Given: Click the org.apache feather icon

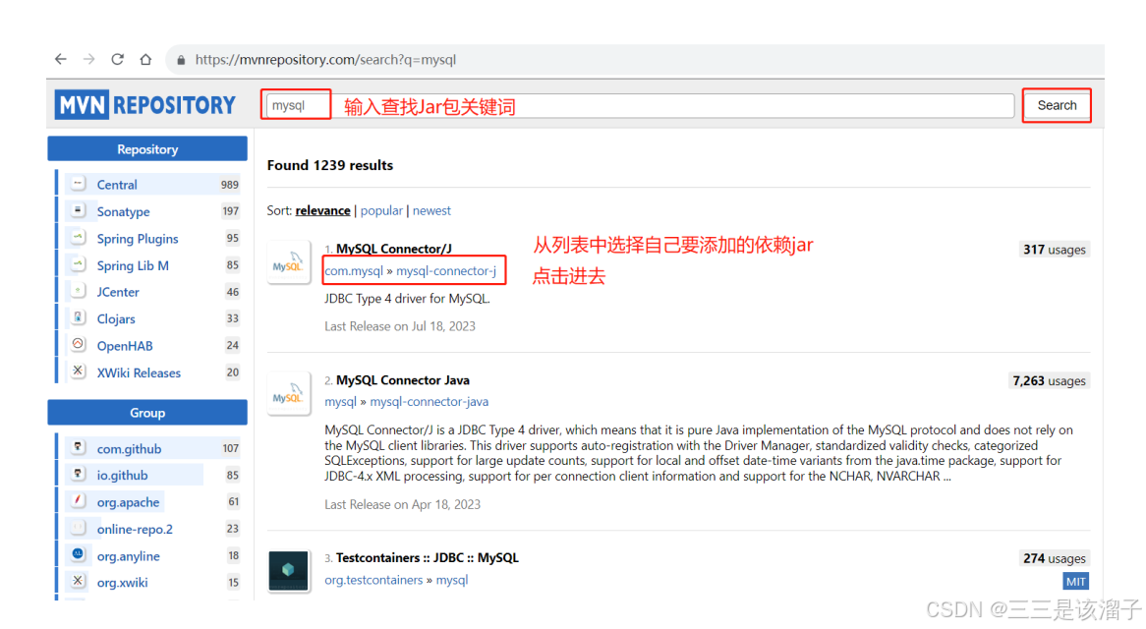Looking at the screenshot, I should [x=79, y=501].
